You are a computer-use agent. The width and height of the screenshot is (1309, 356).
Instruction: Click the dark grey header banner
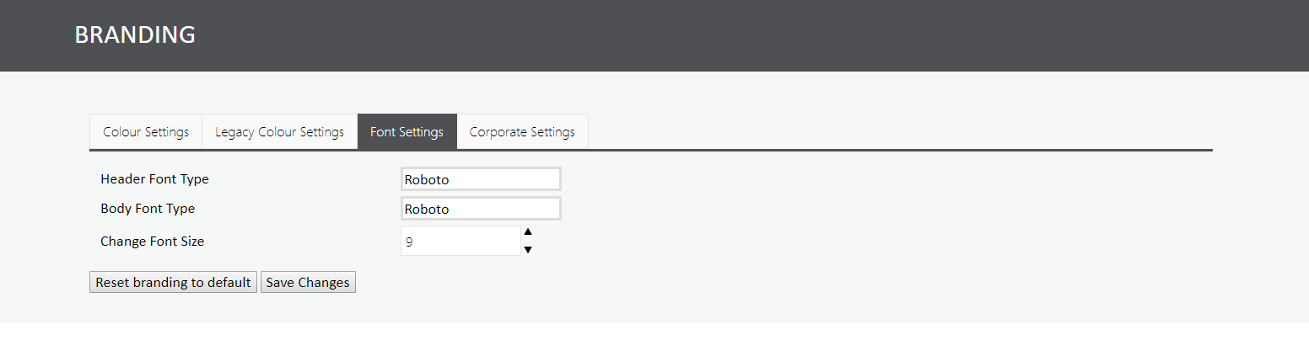click(x=675, y=35)
